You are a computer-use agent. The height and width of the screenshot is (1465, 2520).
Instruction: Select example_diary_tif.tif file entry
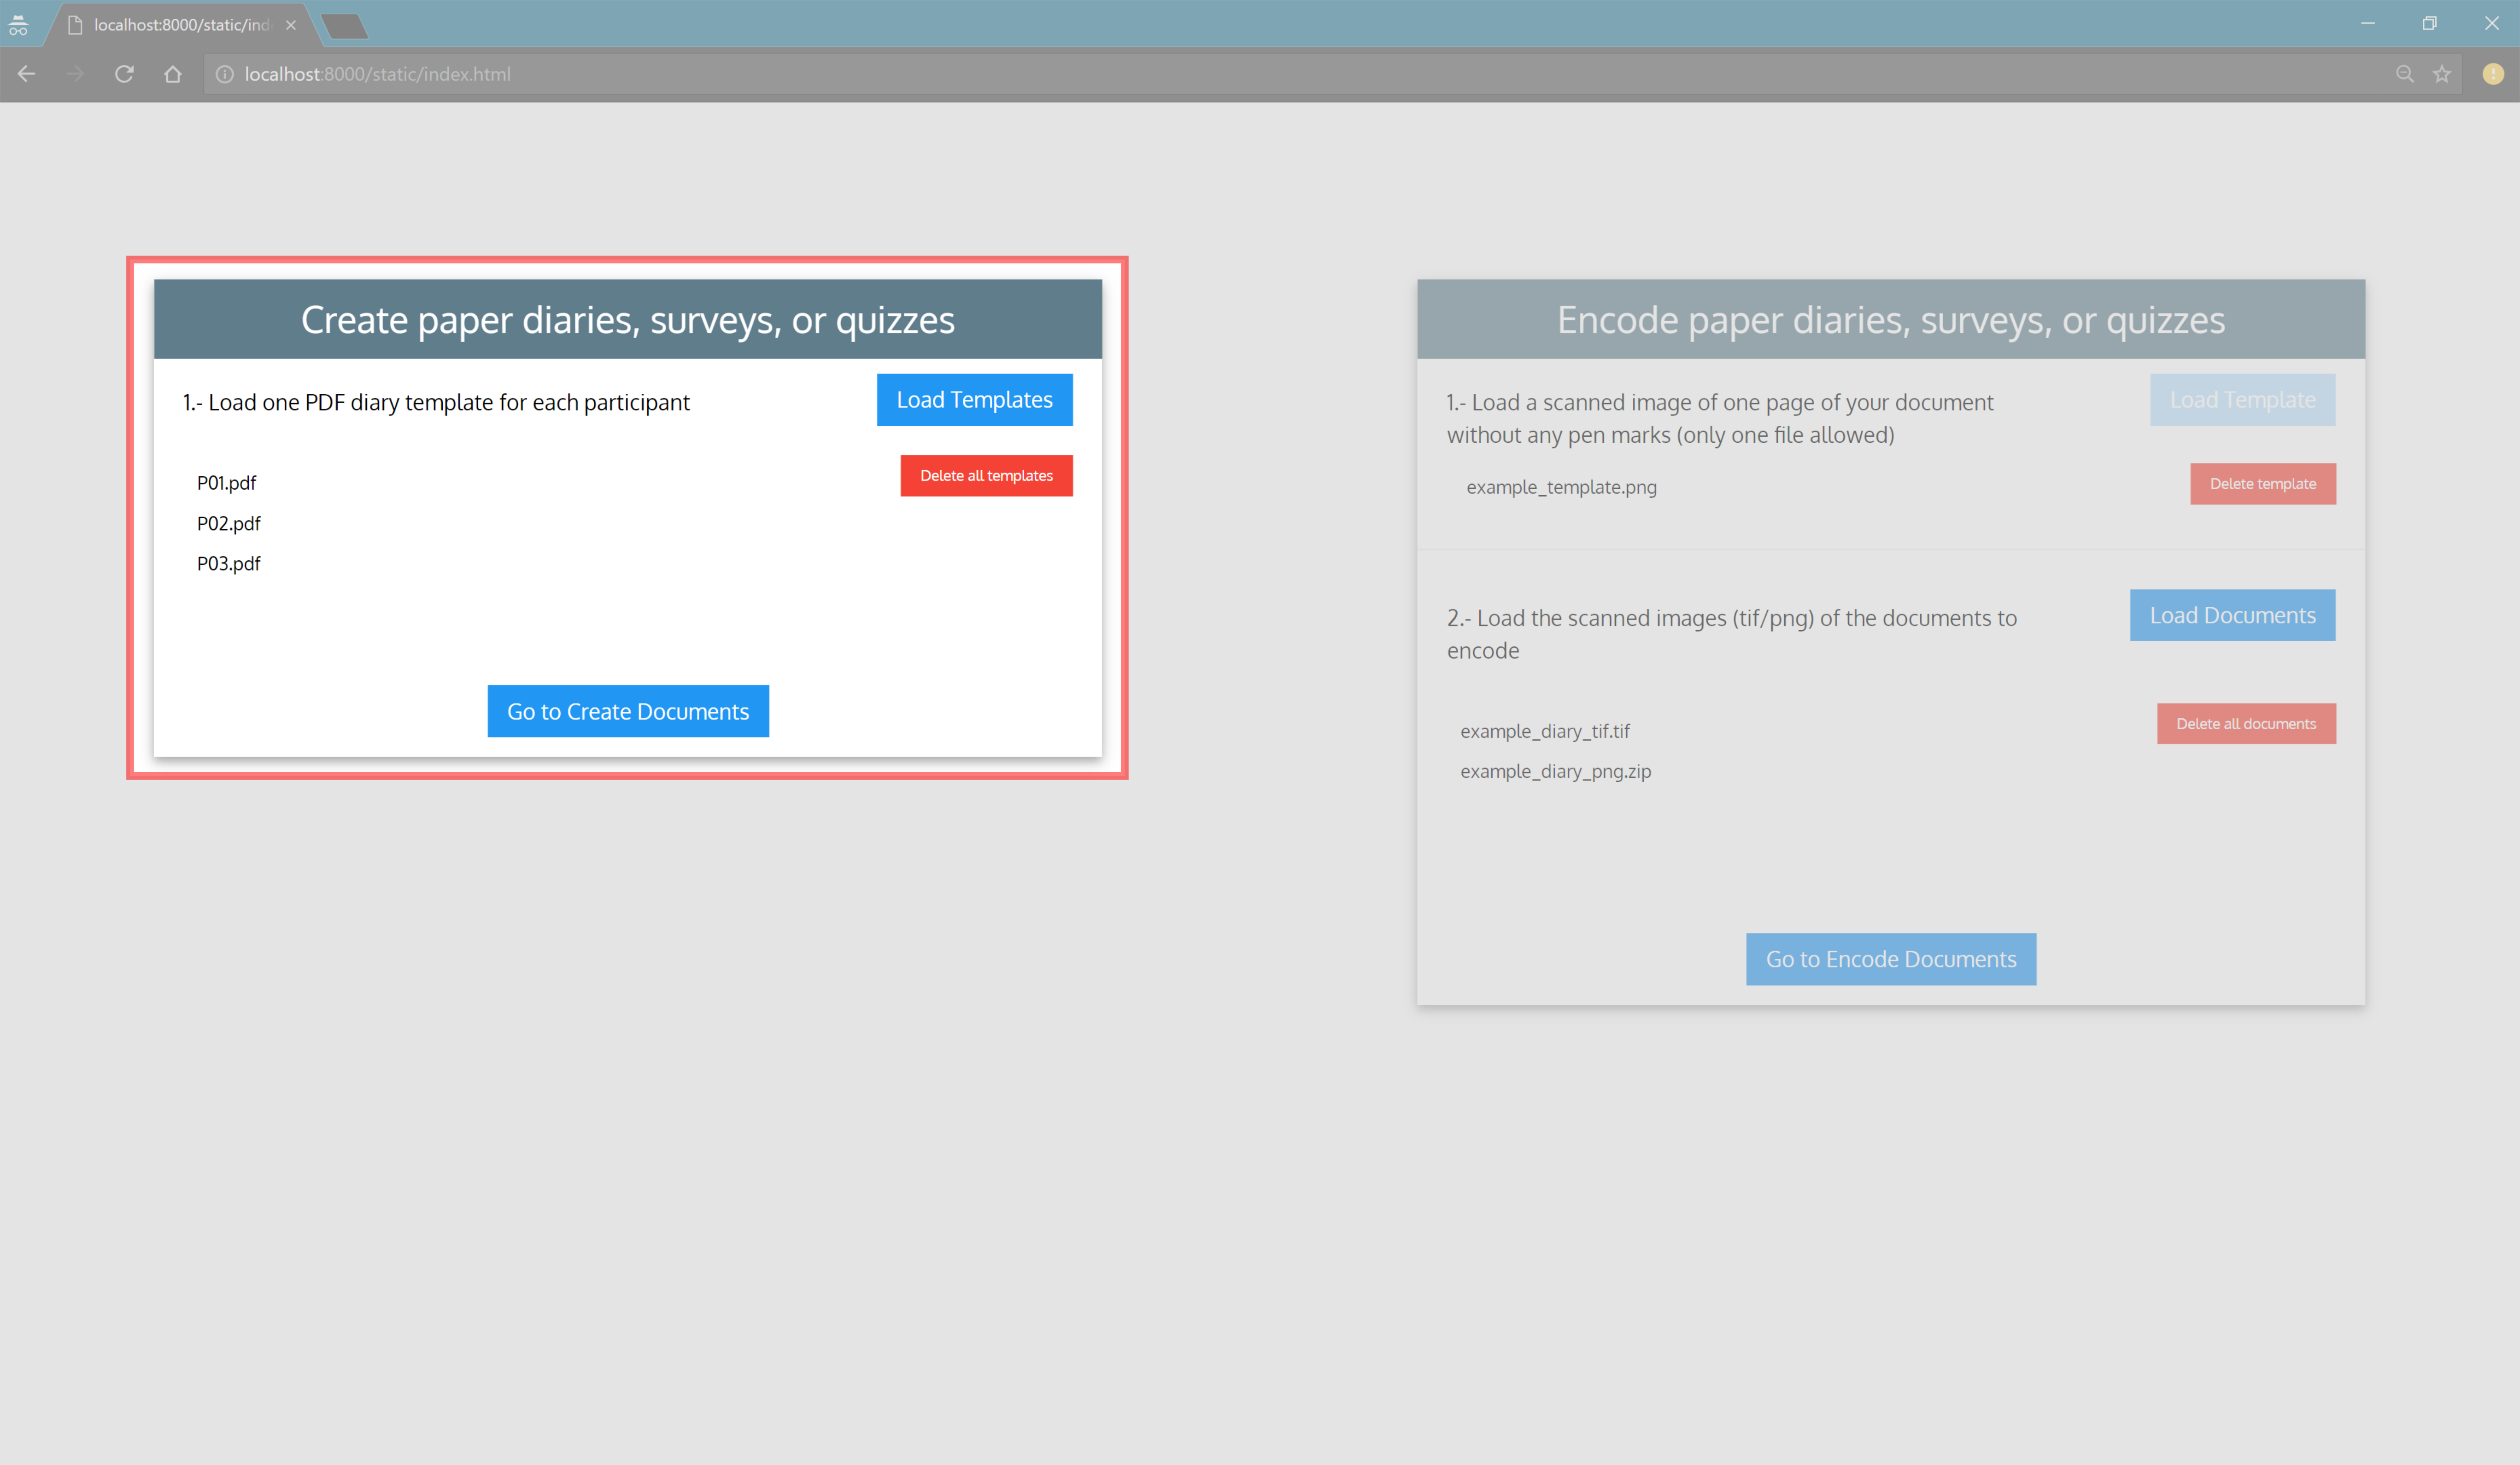click(x=1545, y=731)
